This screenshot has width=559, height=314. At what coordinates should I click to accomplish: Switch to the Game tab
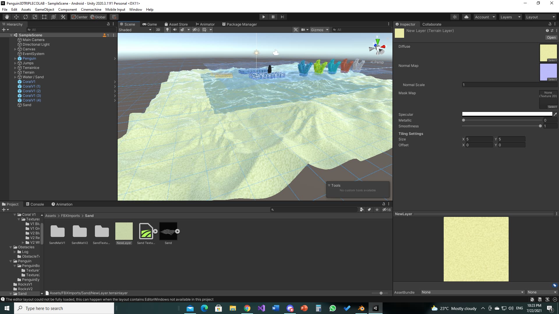pos(150,24)
